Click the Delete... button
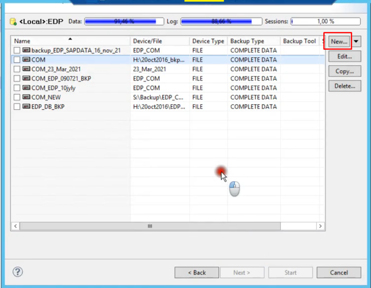Viewport: 371px width, 288px height. click(x=345, y=86)
